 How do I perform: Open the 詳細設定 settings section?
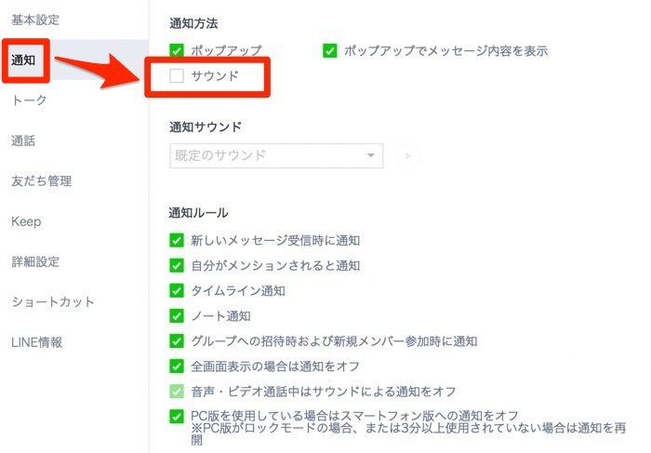pyautogui.click(x=35, y=261)
